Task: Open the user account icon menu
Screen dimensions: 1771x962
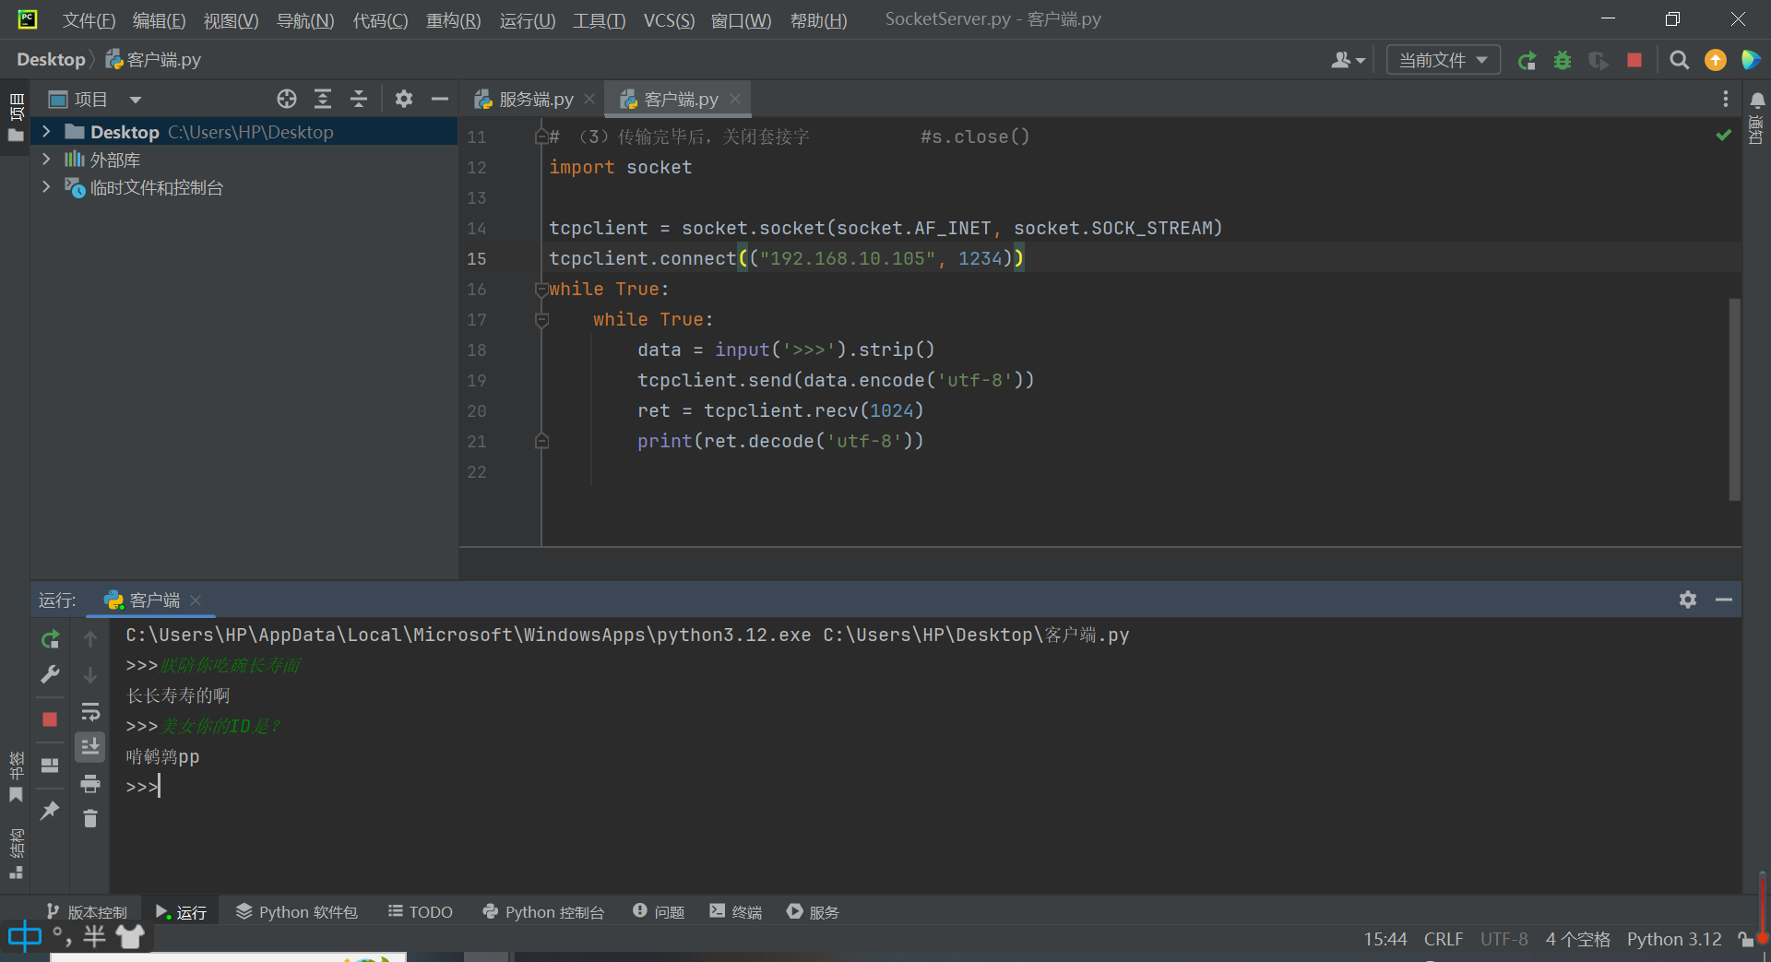Action: coord(1348,60)
